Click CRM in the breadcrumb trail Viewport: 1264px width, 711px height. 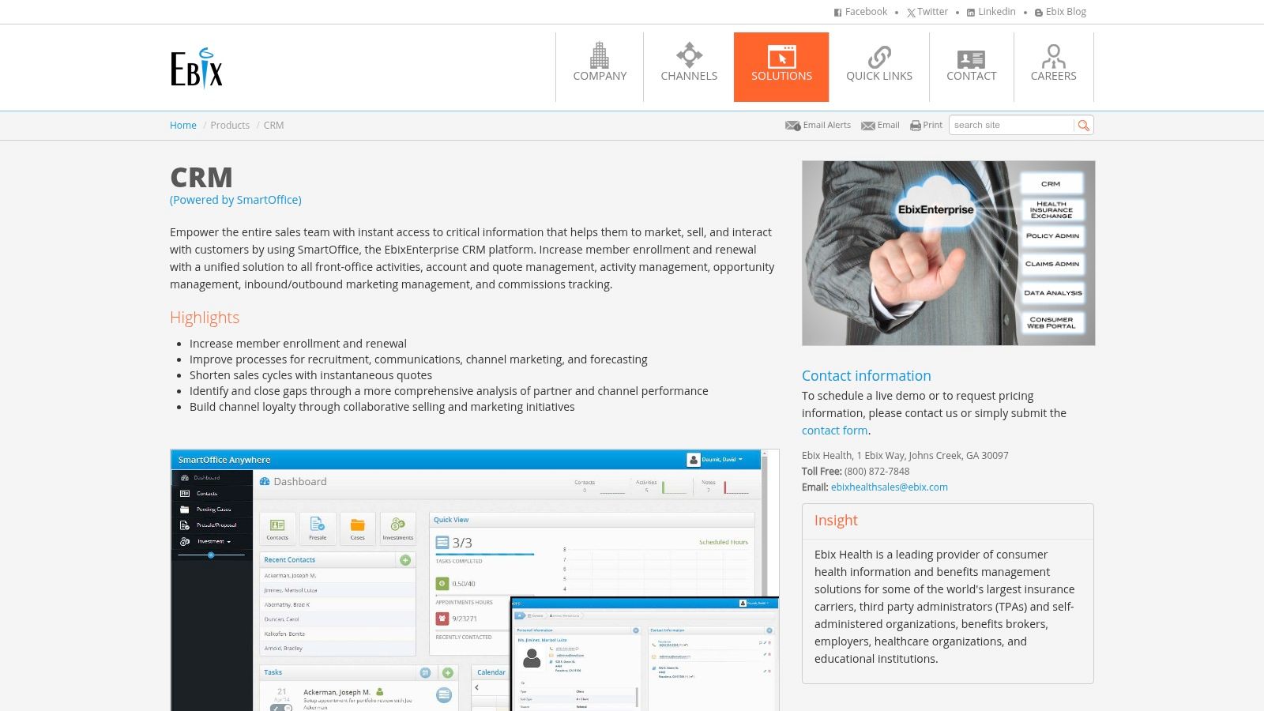tap(273, 126)
